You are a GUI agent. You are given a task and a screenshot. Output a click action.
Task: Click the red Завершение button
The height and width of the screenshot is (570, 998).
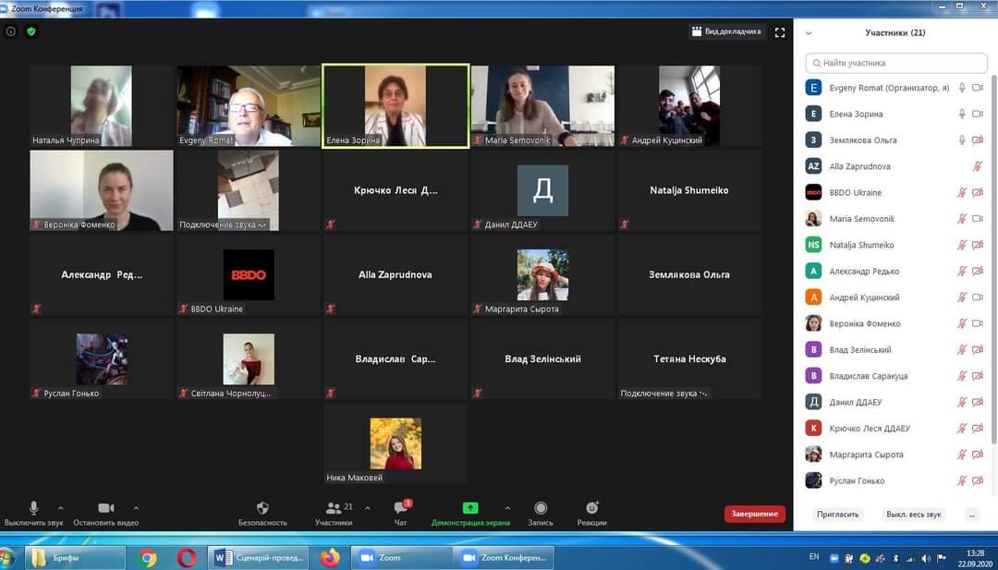pos(754,514)
